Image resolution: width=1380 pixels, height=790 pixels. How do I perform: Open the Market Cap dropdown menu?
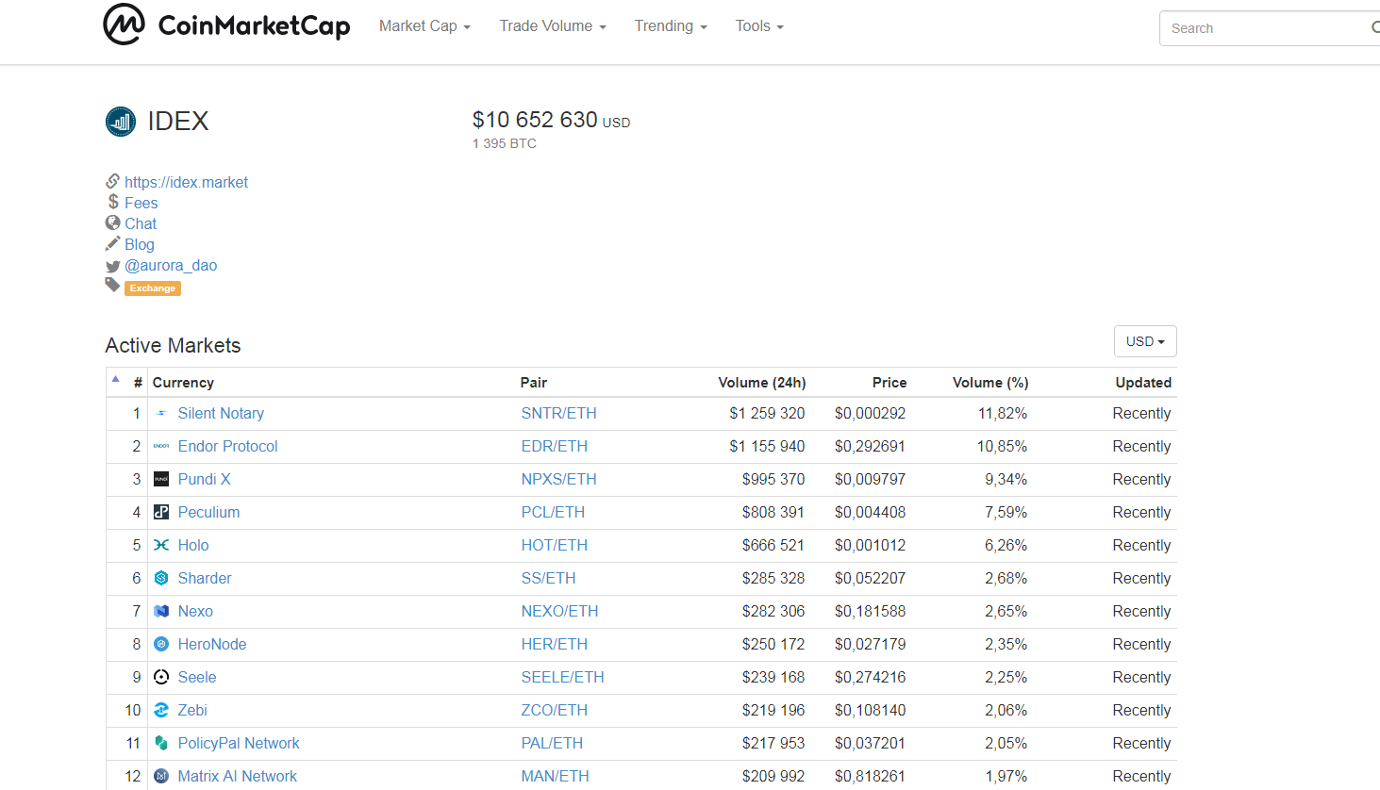424,26
